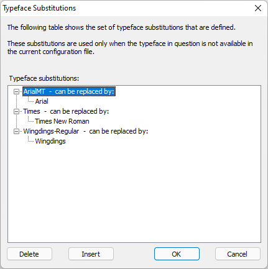
Task: Click blank space between Insert and OK
Action: 134,254
